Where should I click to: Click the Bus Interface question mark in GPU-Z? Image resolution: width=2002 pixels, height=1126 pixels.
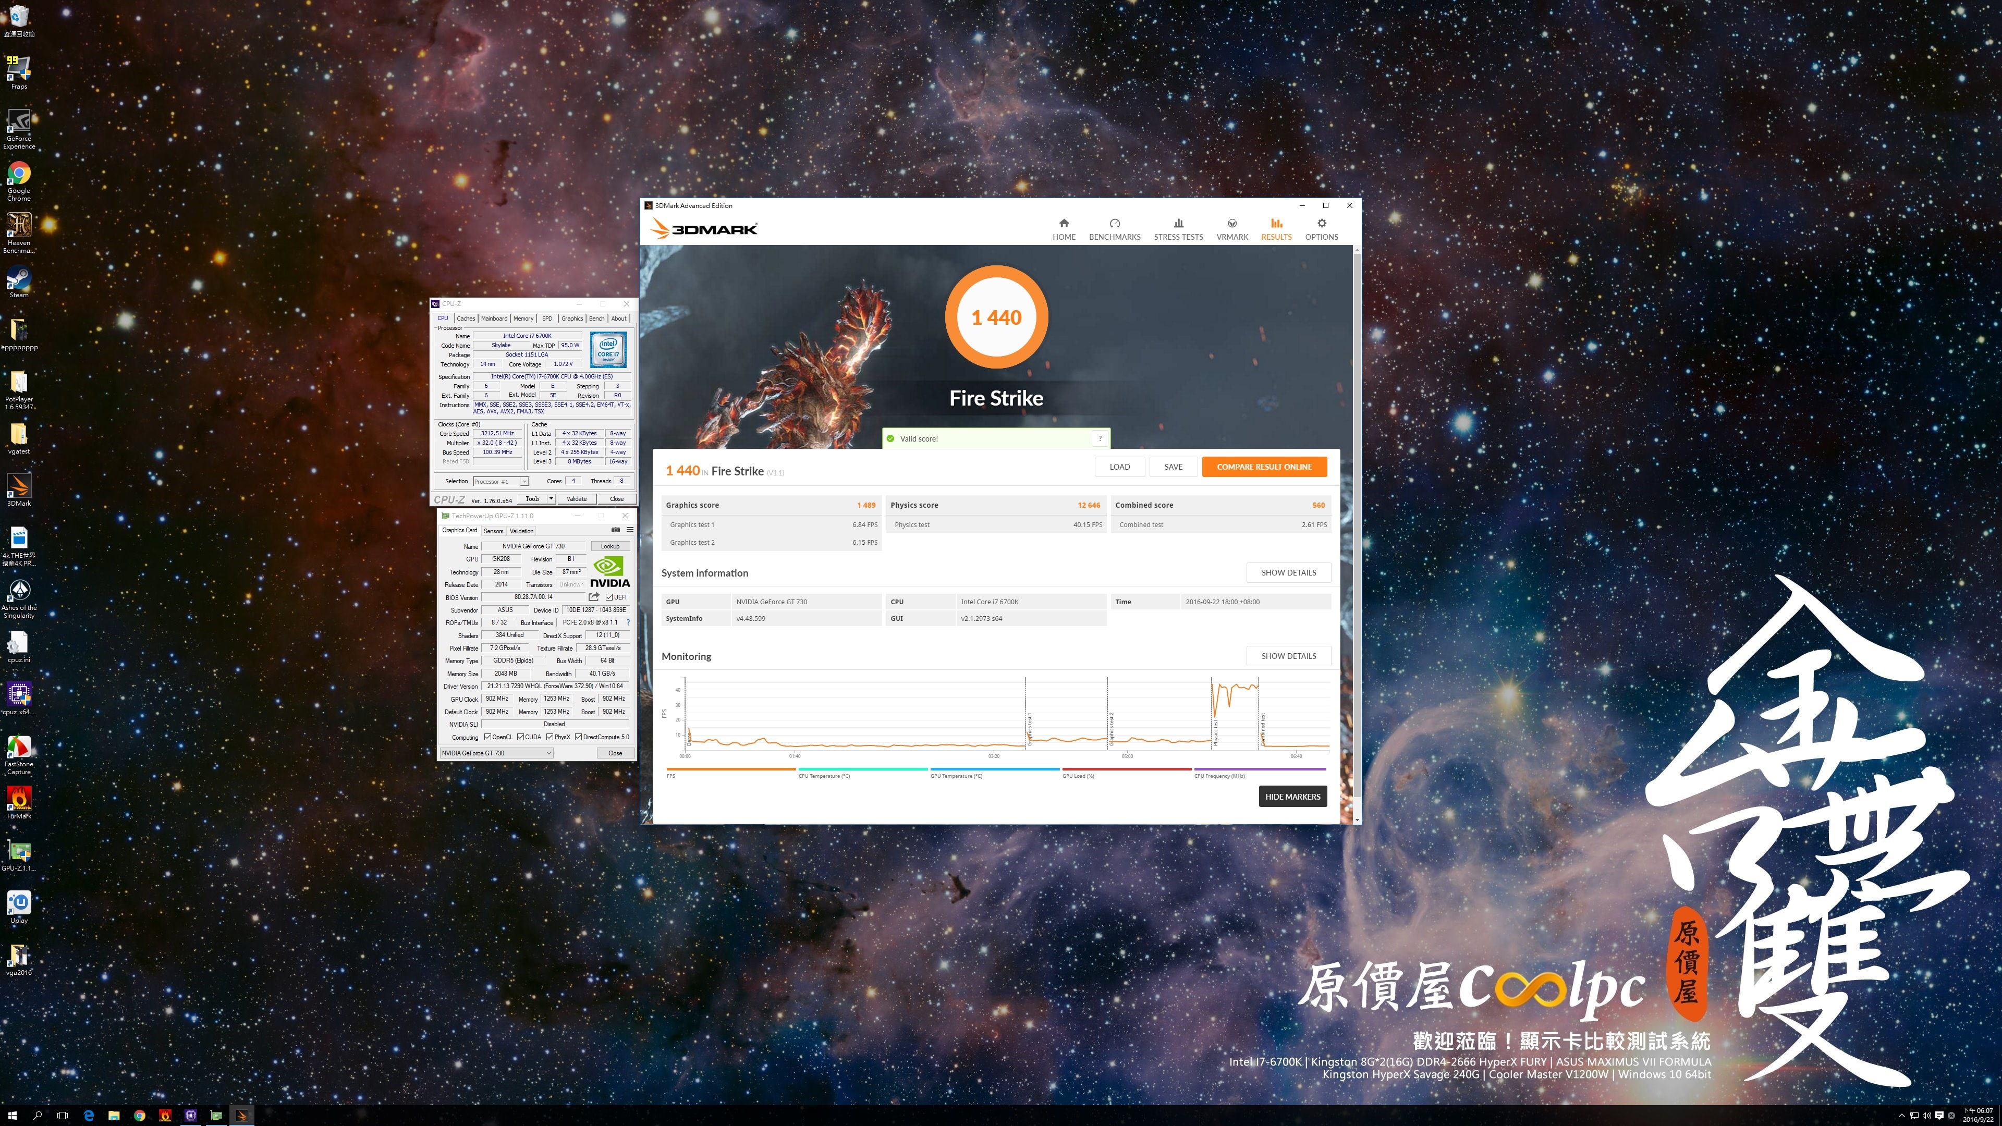tap(628, 622)
